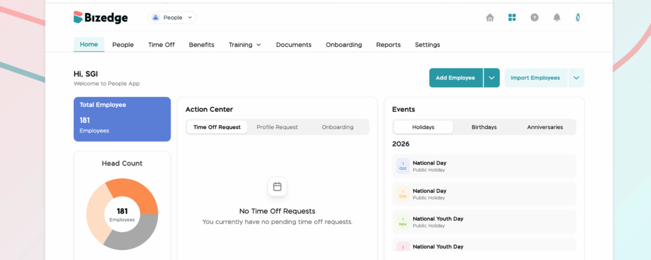Open the People app switcher dropdown
This screenshot has height=260, width=651.
tap(172, 17)
